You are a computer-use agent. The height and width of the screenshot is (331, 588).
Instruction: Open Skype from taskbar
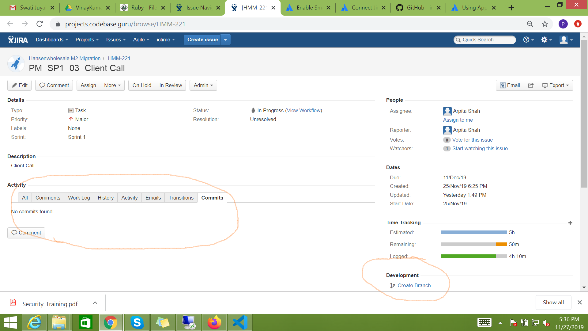(x=137, y=322)
